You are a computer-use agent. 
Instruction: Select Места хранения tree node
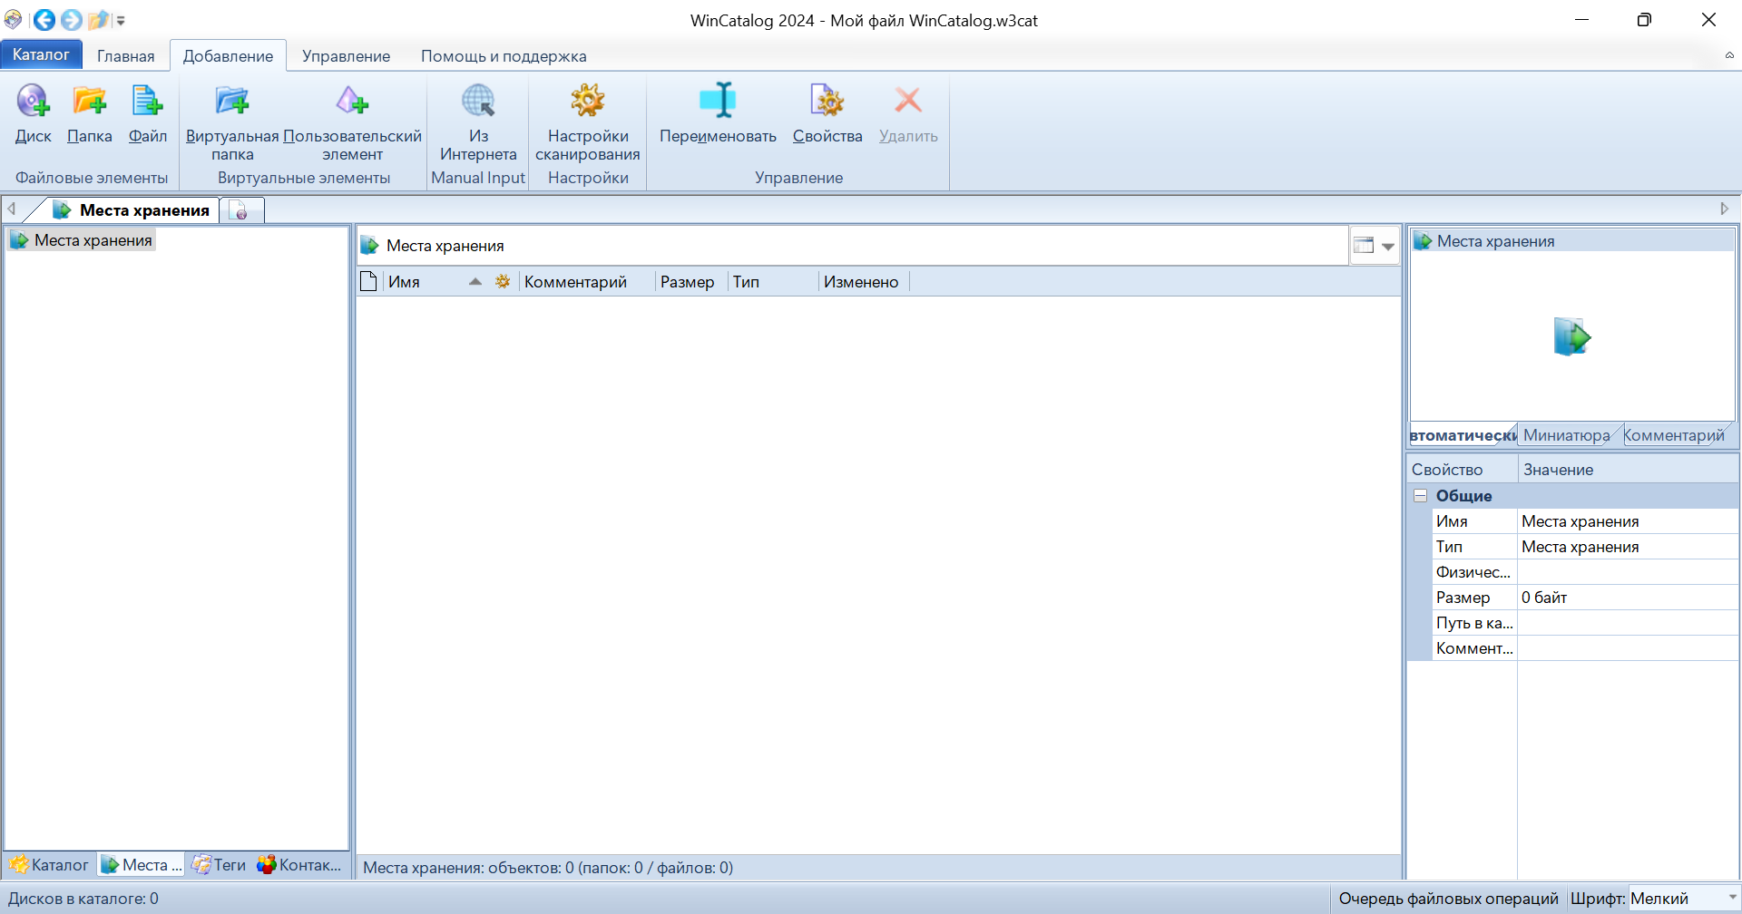[x=83, y=240]
